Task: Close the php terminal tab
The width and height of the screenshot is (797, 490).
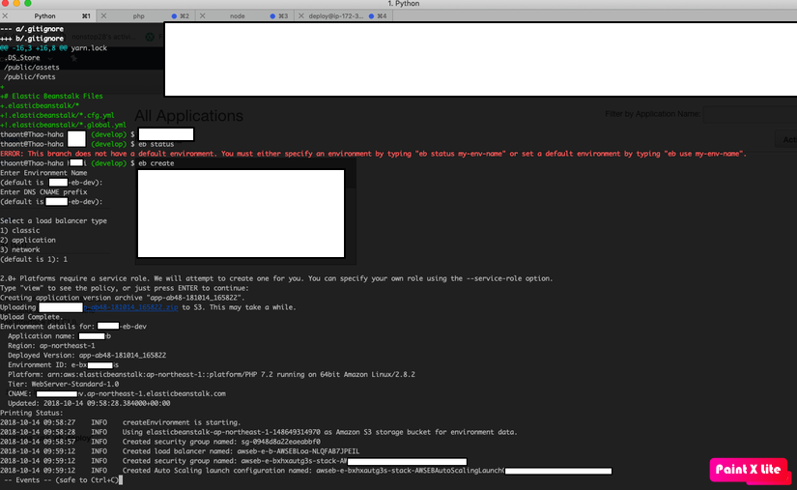Action: 103,15
